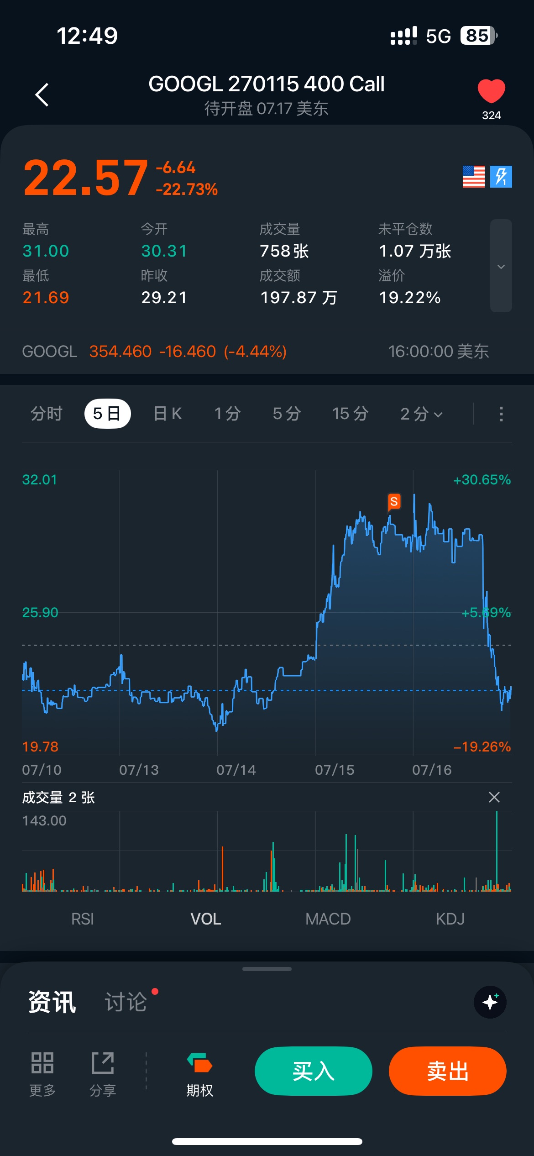Toggle the MACD indicator
Screen dimensions: 534x1156
(x=328, y=919)
